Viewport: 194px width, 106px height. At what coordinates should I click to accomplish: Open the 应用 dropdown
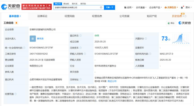point(129,7)
